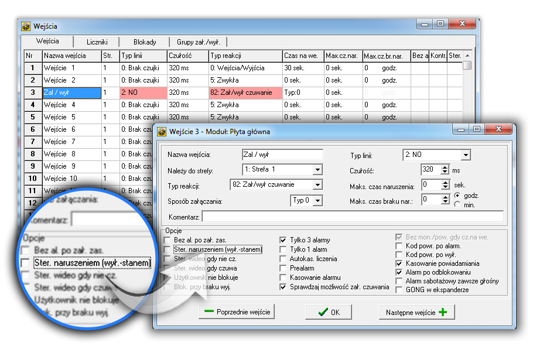Switch to the Liczniki tab
533x346 pixels.
click(x=96, y=42)
